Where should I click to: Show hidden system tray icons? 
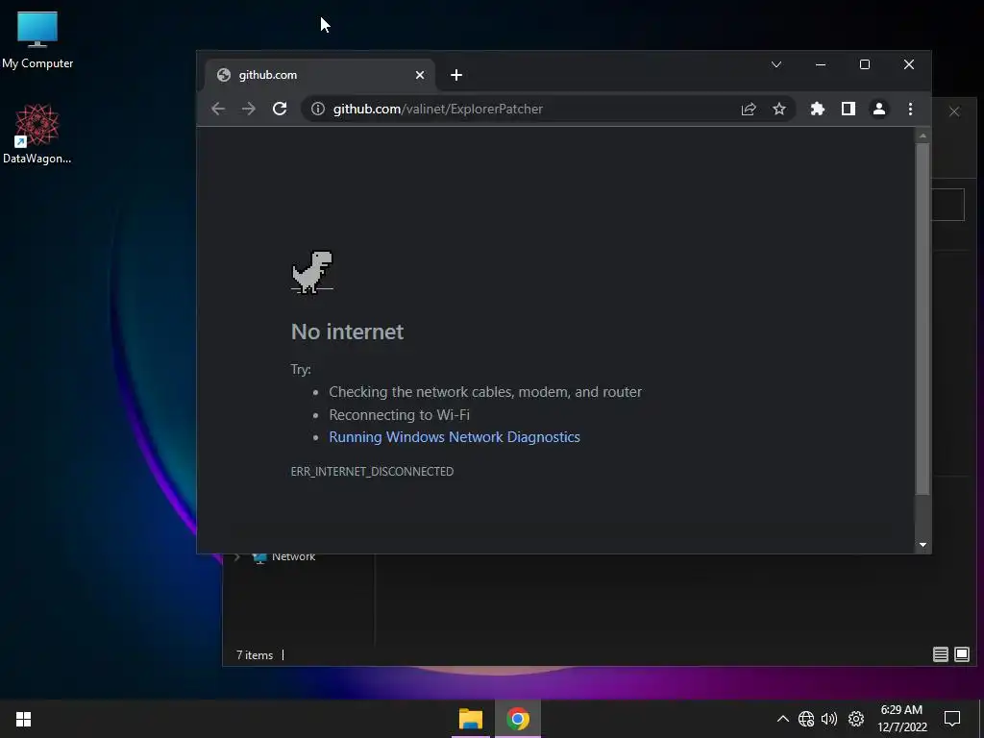[x=782, y=719]
